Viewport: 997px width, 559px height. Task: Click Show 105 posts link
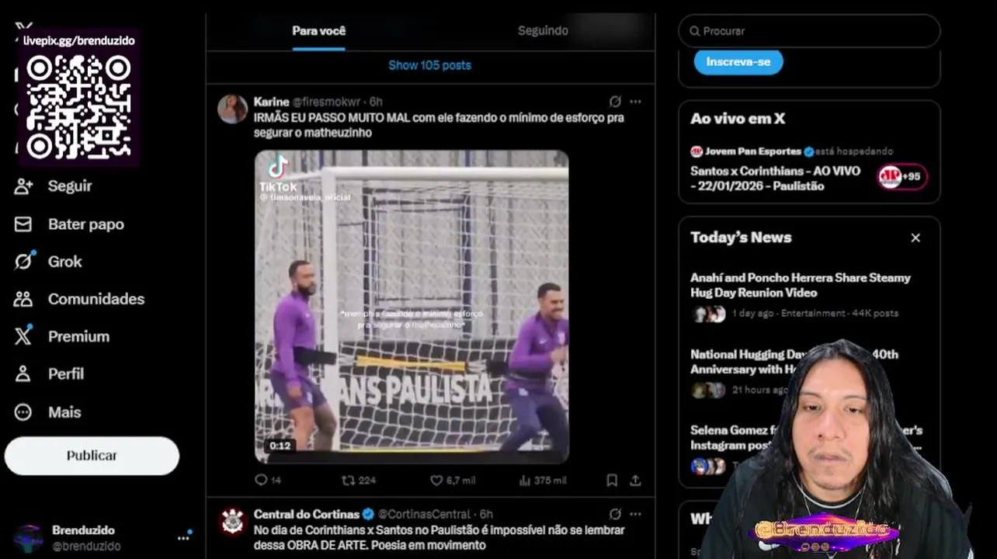(429, 65)
